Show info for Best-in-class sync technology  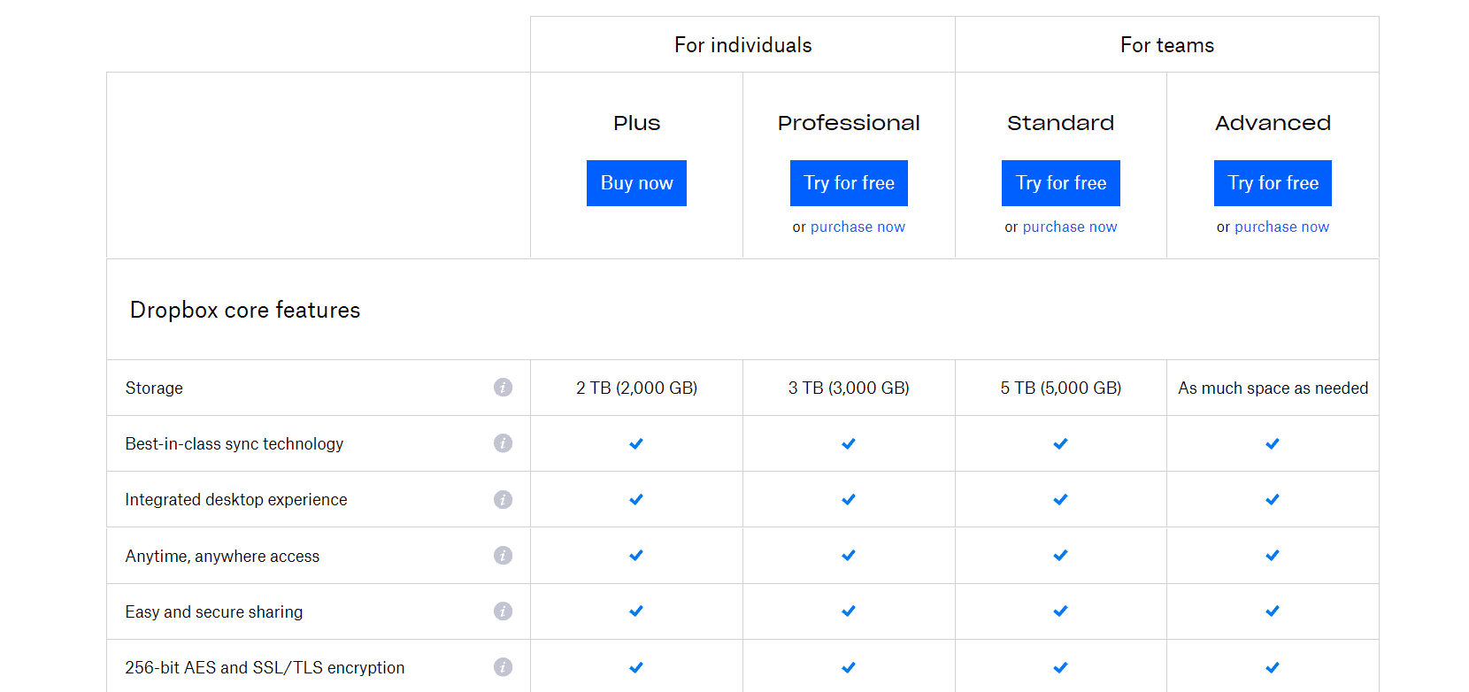coord(503,443)
